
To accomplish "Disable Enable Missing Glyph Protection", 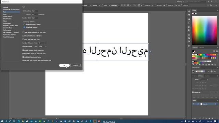I will [x=23, y=50].
